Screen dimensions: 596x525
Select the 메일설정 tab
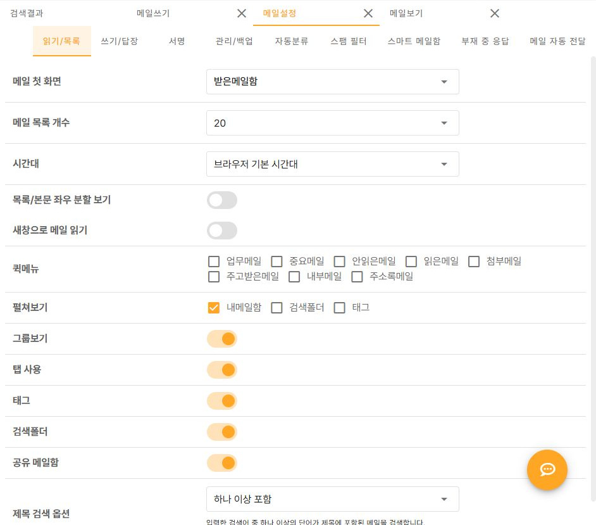280,13
